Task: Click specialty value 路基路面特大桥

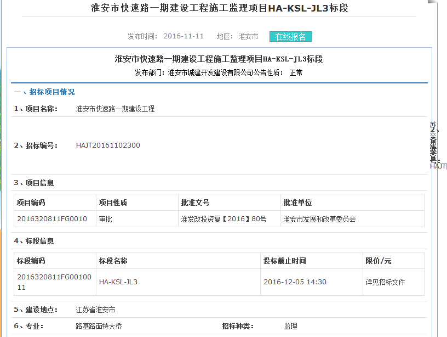Action: 99,326
